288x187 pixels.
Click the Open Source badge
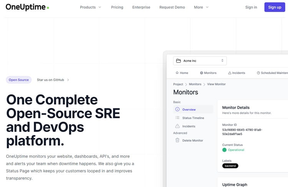coord(19,80)
